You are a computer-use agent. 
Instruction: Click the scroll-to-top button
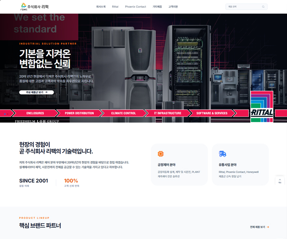[x=280, y=181]
